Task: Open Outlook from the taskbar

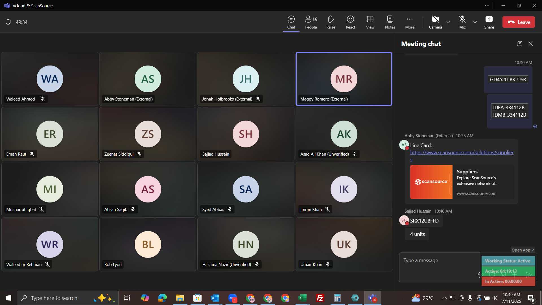Action: pyautogui.click(x=215, y=298)
